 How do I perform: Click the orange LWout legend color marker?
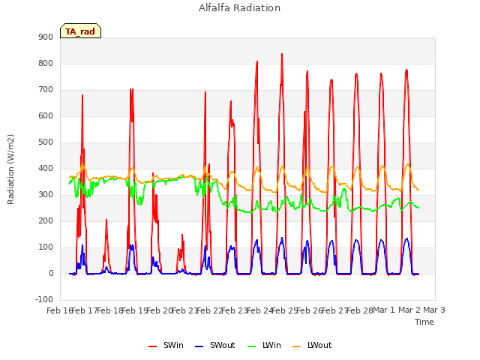297,346
